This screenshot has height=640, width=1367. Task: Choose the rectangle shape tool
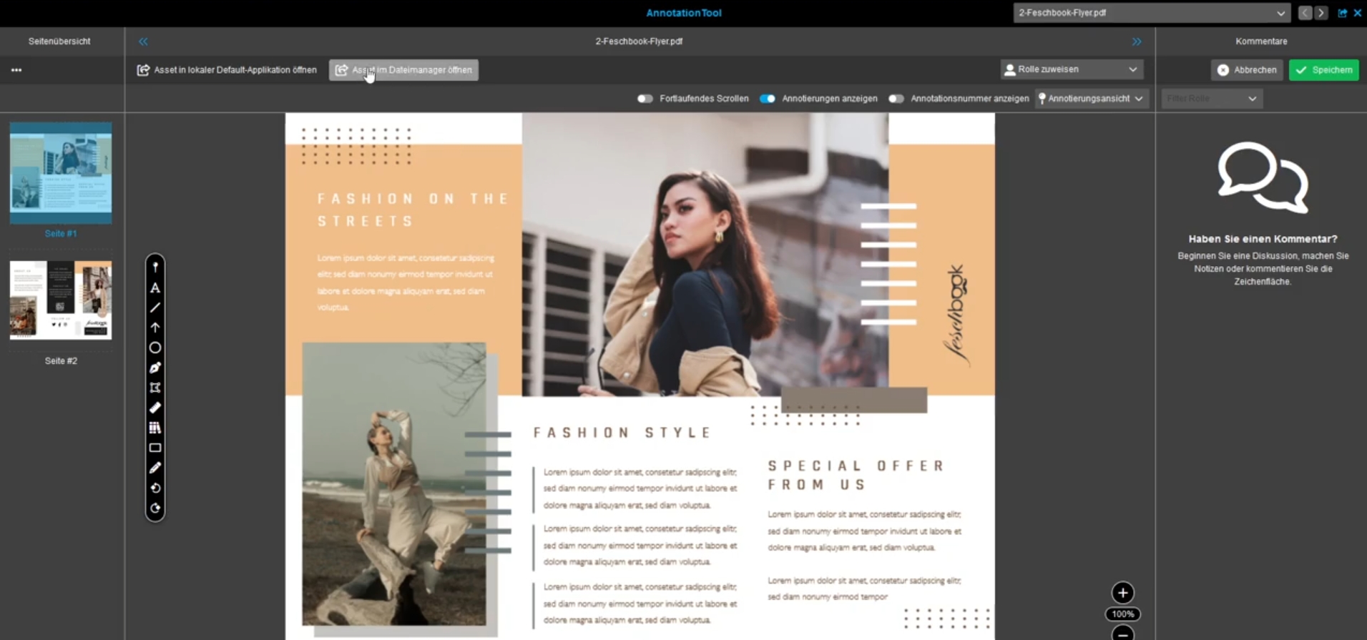(155, 448)
